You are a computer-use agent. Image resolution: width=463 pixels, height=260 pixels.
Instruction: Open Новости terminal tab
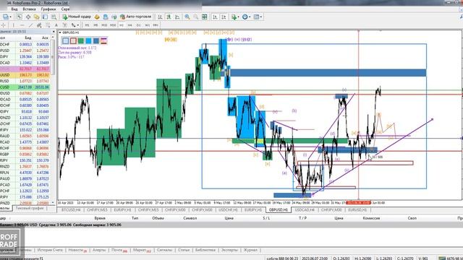click(77, 250)
